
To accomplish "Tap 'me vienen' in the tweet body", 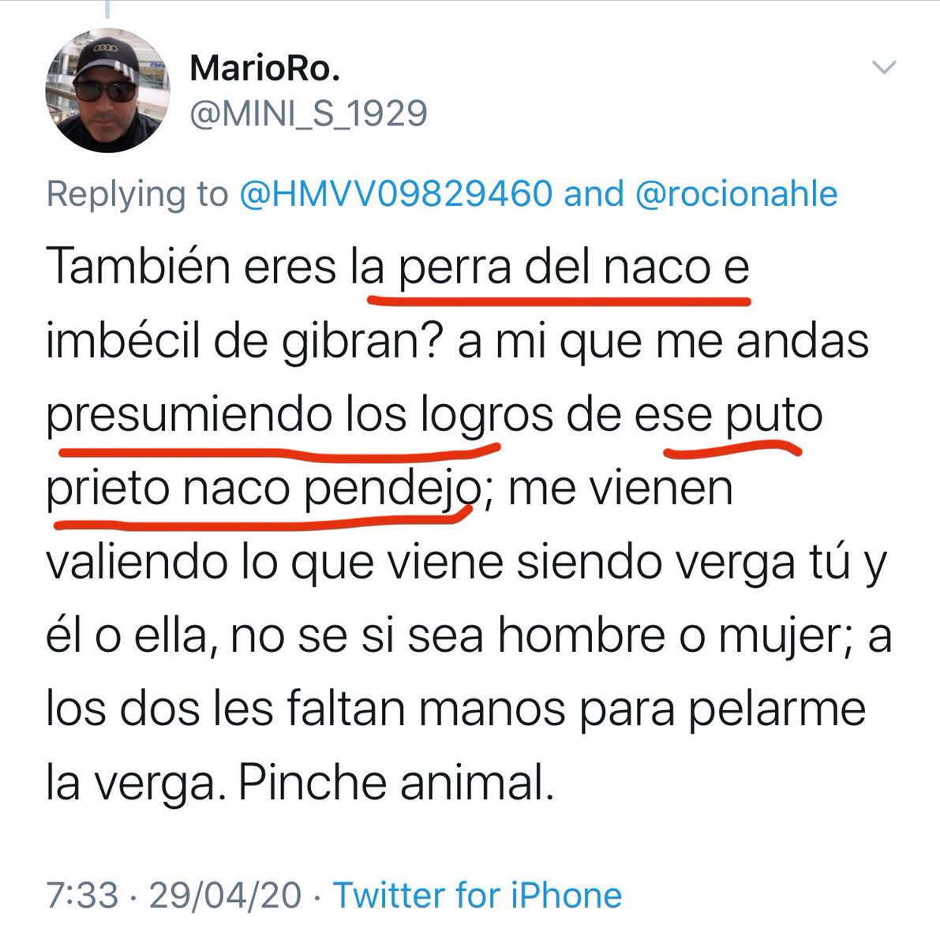I will tap(620, 488).
